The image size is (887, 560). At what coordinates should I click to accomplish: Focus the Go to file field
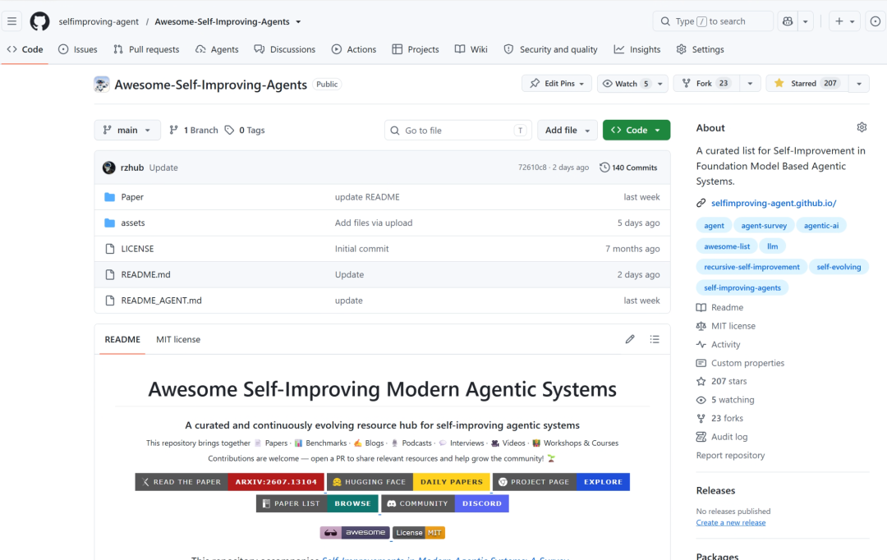tap(457, 130)
